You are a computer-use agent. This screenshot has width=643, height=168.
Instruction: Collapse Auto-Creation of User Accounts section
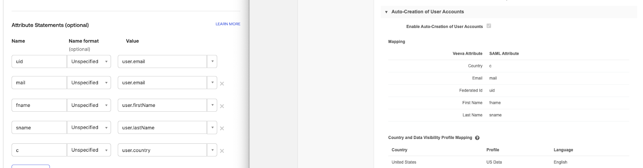[386, 12]
